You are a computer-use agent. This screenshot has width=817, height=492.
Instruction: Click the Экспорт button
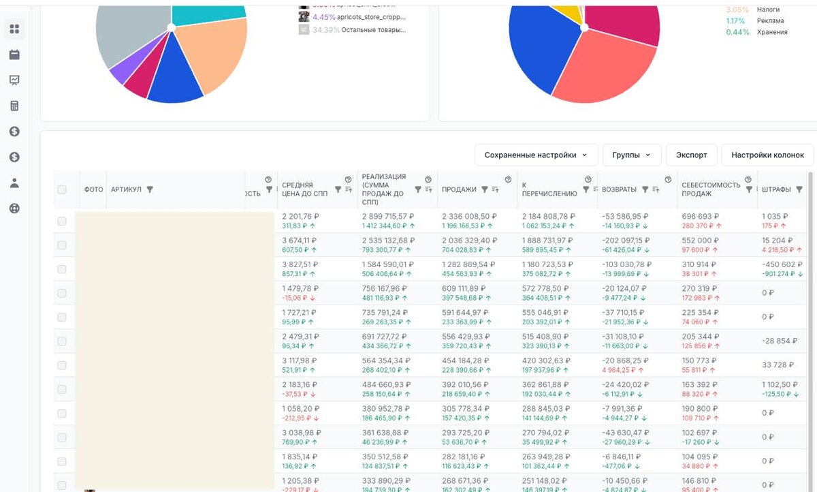[691, 155]
